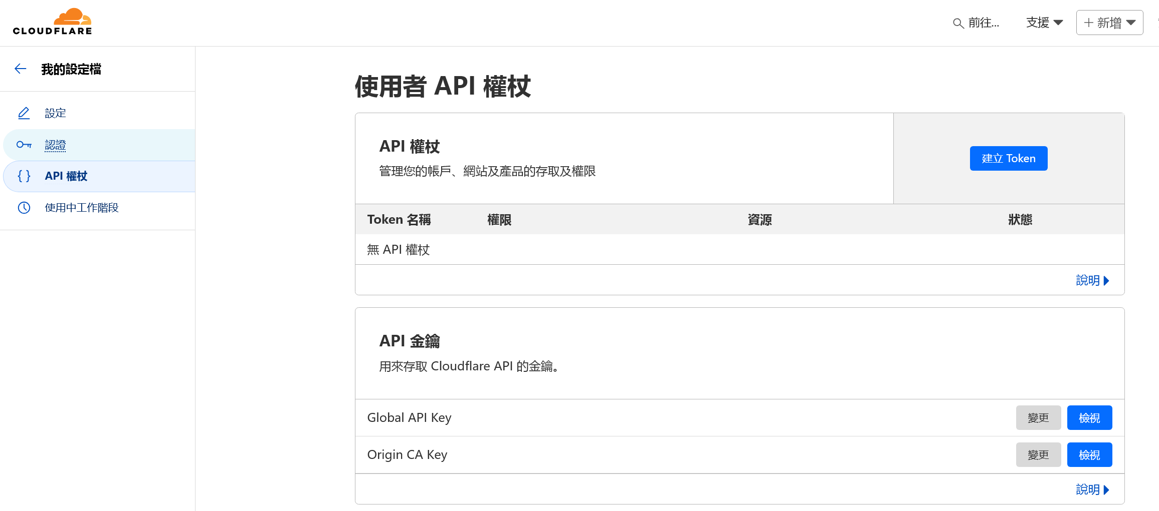
Task: Click the back arrow beside 我的設定檔
Action: 21,69
